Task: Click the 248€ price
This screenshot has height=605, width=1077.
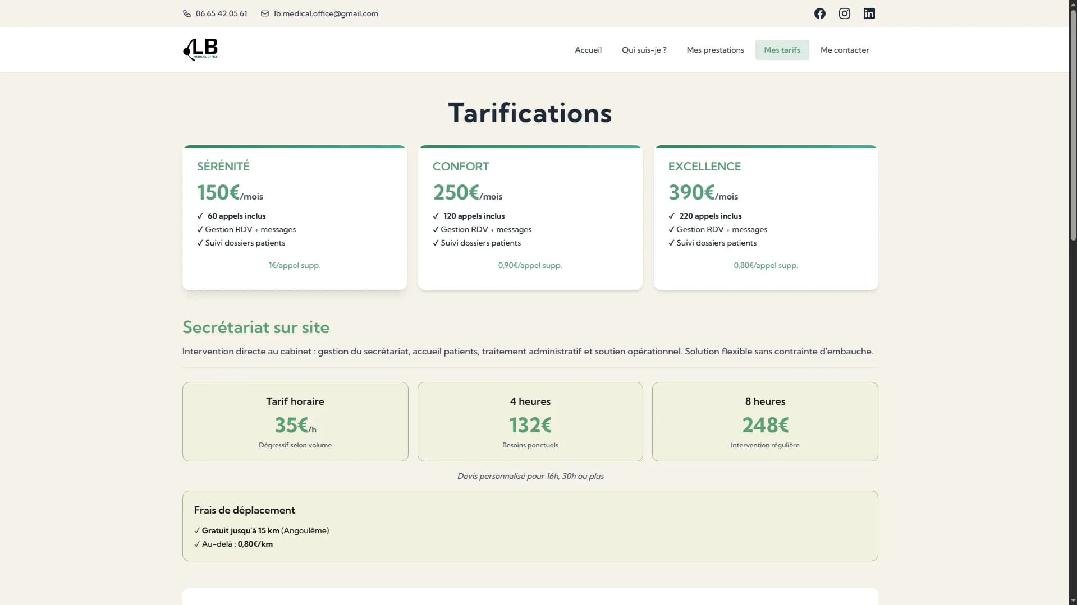Action: (x=765, y=426)
